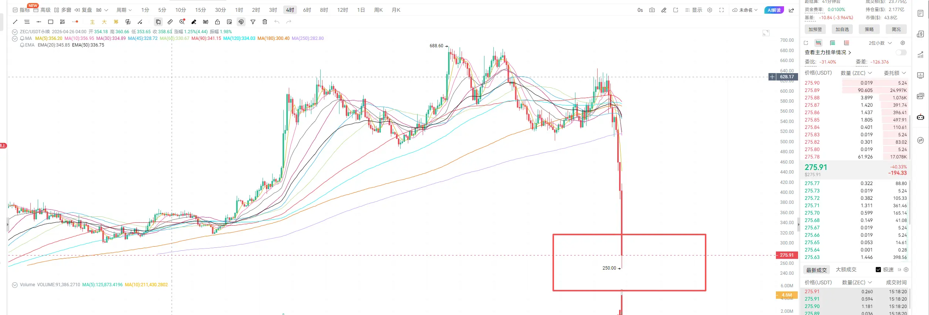
Task: Switch to the 1日 timeframe
Action: click(x=361, y=10)
